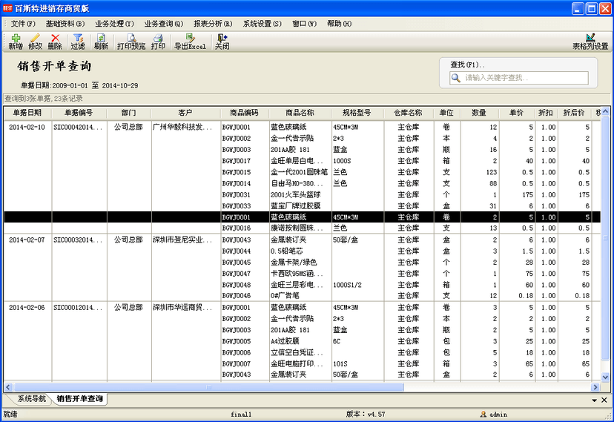Select date cell 2014-02-10
614x422 pixels.
click(x=27, y=128)
